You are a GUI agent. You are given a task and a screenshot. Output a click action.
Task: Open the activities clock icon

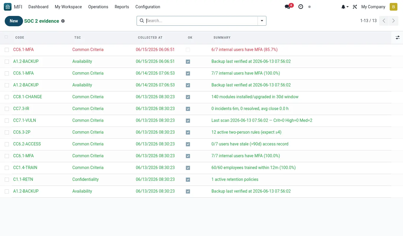(x=301, y=7)
